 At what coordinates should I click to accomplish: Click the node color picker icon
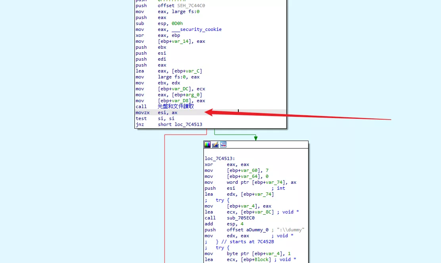207,145
